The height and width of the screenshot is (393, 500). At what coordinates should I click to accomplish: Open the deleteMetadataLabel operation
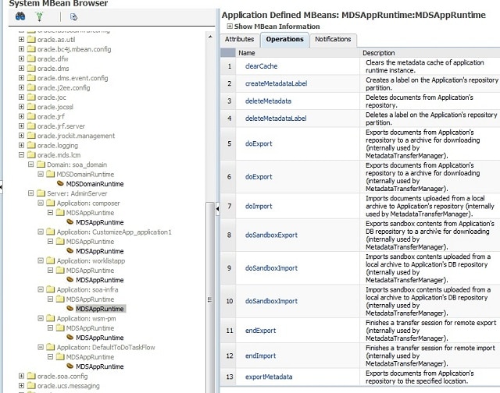(276, 119)
